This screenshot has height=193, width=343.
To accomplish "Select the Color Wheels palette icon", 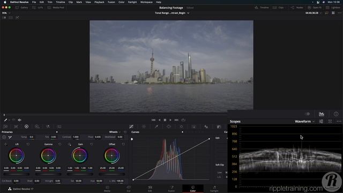I will click(x=26, y=127).
